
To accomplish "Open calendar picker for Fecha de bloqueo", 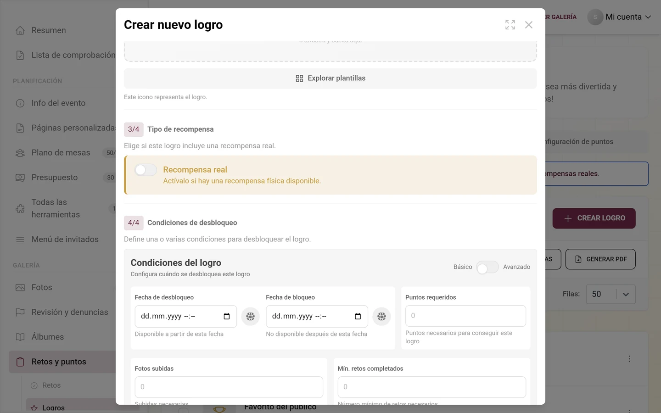I will tap(358, 316).
